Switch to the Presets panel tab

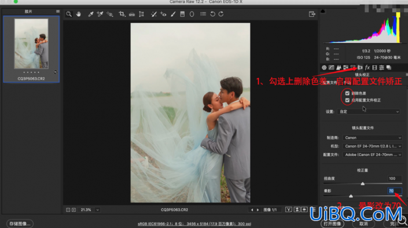click(x=381, y=68)
